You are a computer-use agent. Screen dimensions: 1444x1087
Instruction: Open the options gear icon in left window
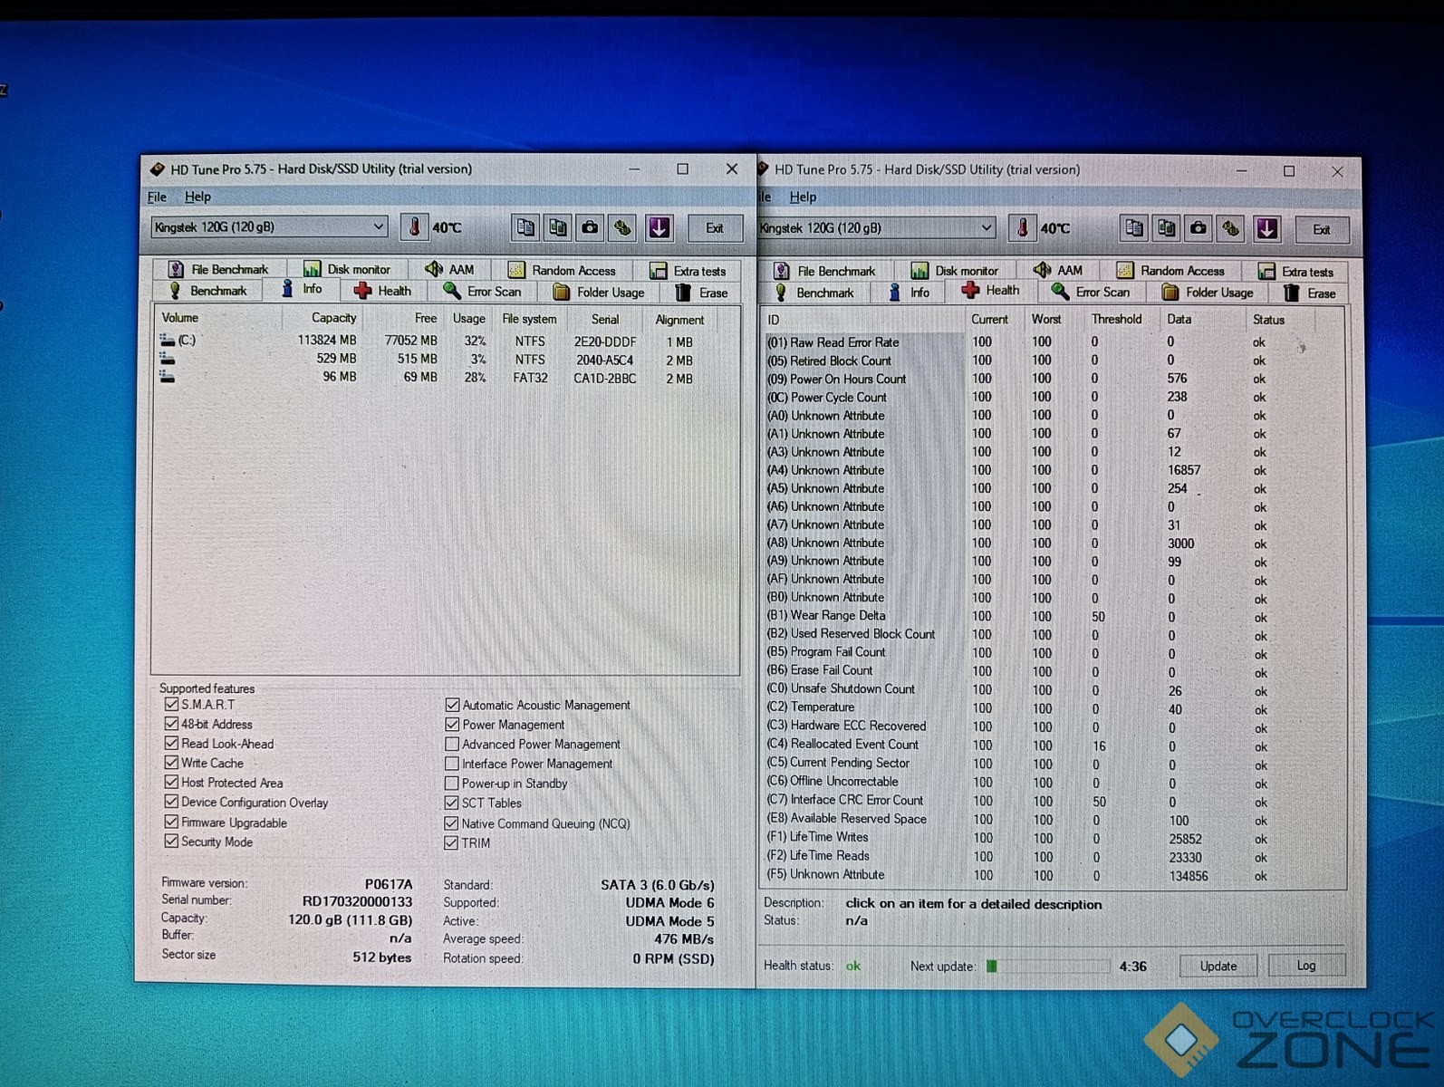coord(623,227)
